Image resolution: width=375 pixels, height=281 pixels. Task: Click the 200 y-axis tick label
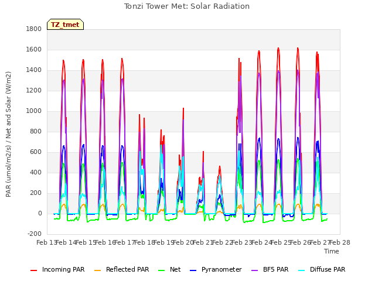[36, 193]
